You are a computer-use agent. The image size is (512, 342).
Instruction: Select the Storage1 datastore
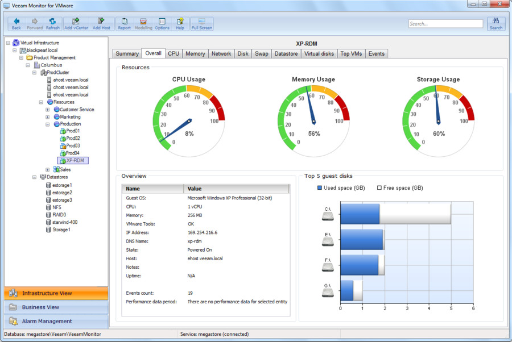(58, 230)
